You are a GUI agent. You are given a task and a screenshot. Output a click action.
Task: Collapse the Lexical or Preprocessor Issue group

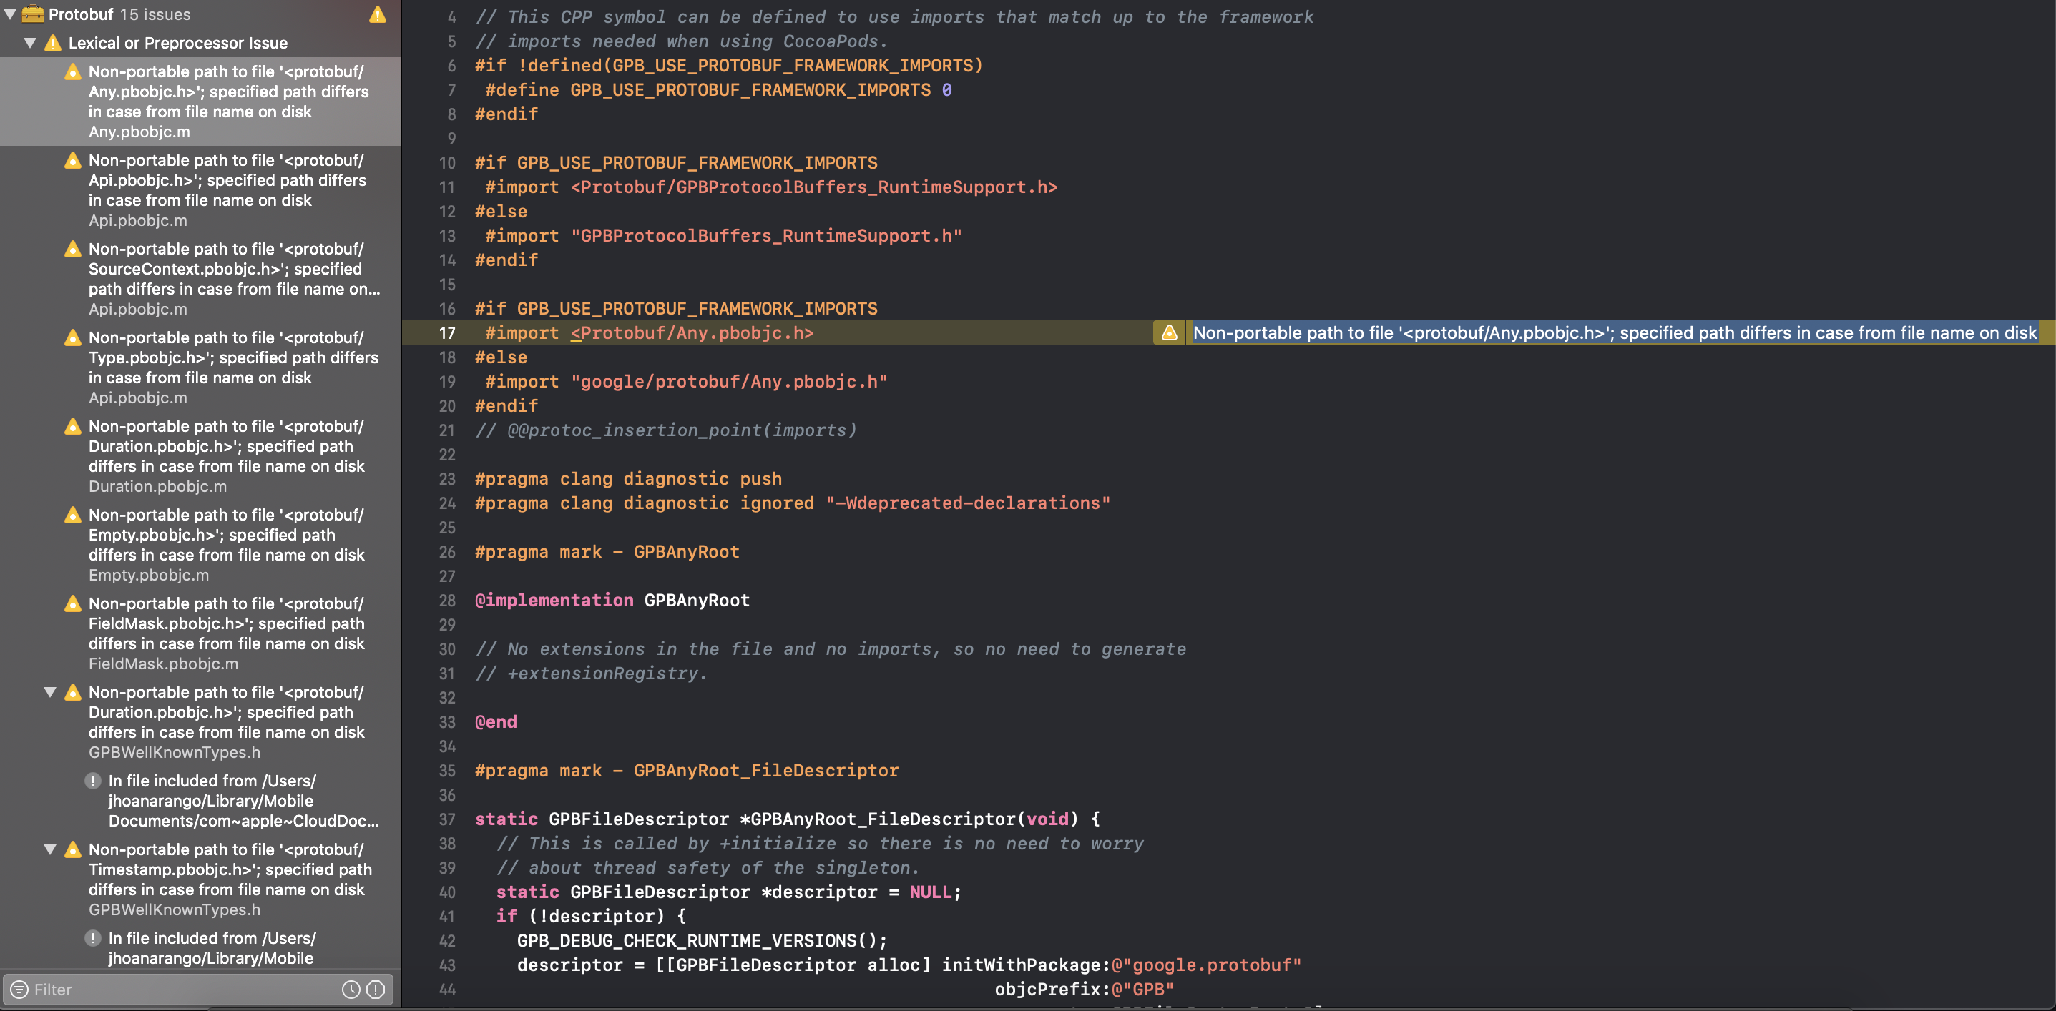(30, 43)
